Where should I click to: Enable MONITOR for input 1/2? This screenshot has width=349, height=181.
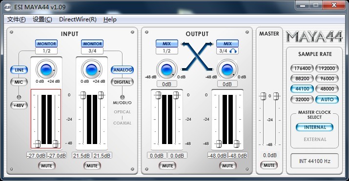[x=46, y=43]
